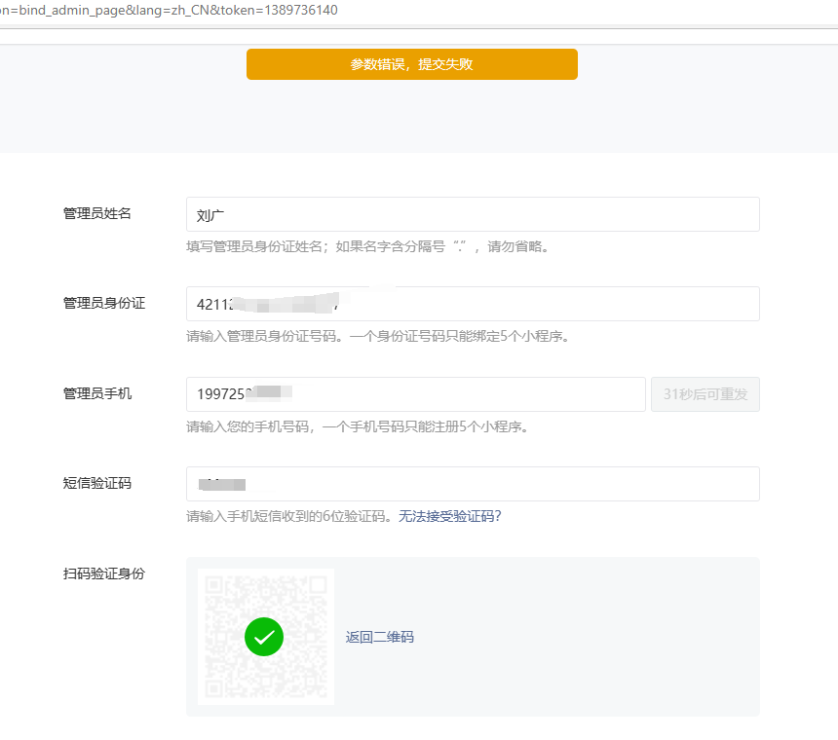Click the 管理员姓名 label
This screenshot has width=838, height=740.
pos(96,213)
